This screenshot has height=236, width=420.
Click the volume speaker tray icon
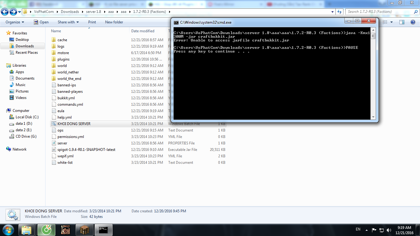tap(389, 230)
